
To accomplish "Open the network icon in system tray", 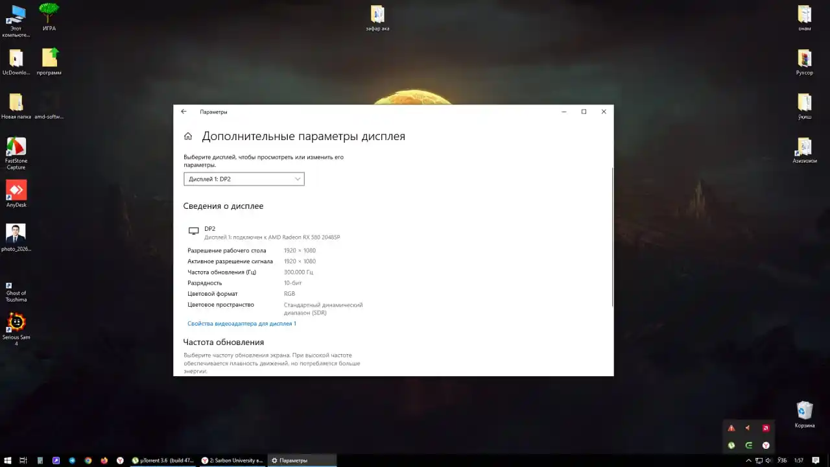I will click(759, 461).
